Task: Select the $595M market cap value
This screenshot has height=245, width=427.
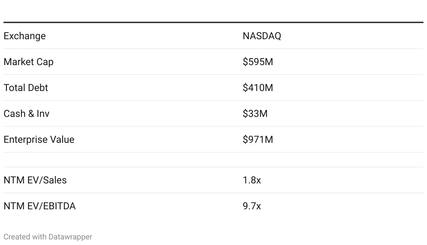Action: point(258,62)
